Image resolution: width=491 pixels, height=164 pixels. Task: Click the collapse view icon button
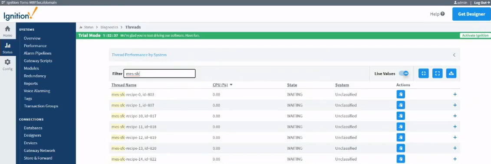pyautogui.click(x=424, y=74)
